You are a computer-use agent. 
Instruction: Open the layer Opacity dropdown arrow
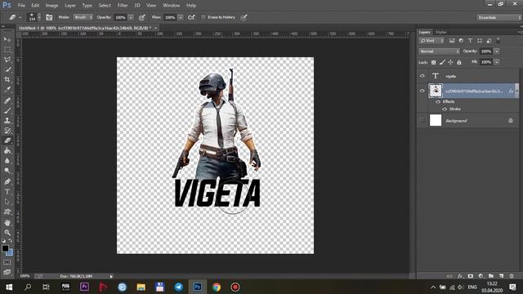click(x=497, y=51)
